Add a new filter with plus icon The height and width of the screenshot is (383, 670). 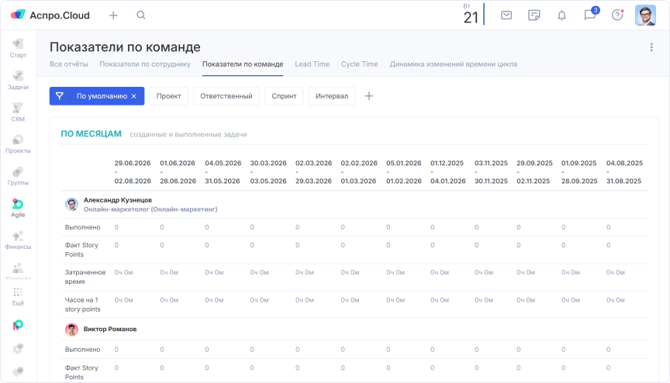[x=369, y=96]
